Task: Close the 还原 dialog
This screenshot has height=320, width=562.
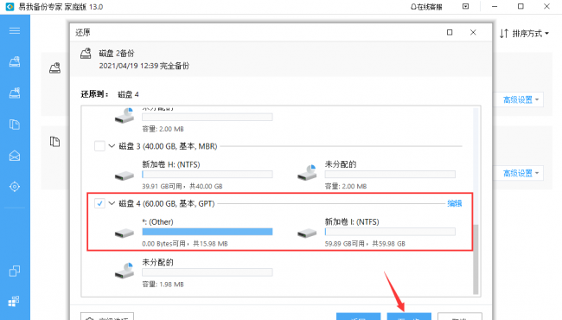Action: click(473, 33)
